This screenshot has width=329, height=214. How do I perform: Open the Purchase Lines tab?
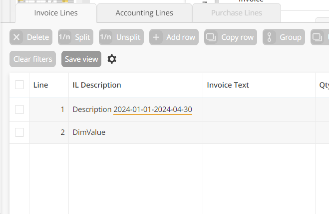click(236, 13)
